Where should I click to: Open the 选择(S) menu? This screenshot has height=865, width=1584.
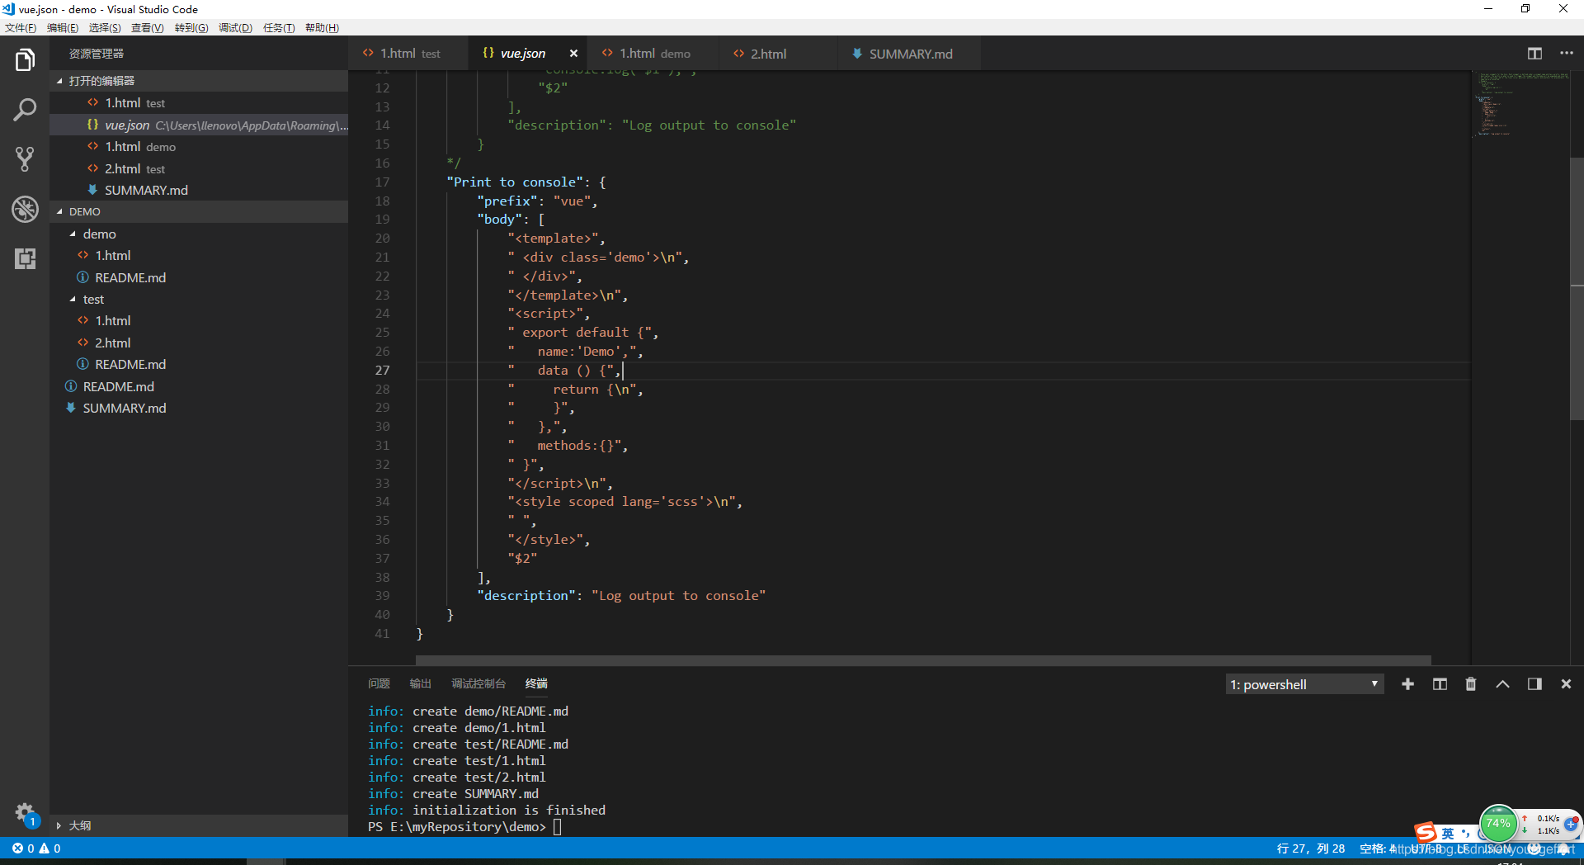105,28
